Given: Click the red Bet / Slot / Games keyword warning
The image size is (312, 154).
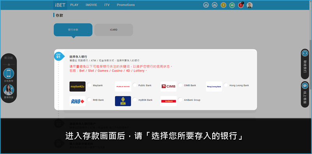Looking at the screenshot, I should [x=108, y=71].
